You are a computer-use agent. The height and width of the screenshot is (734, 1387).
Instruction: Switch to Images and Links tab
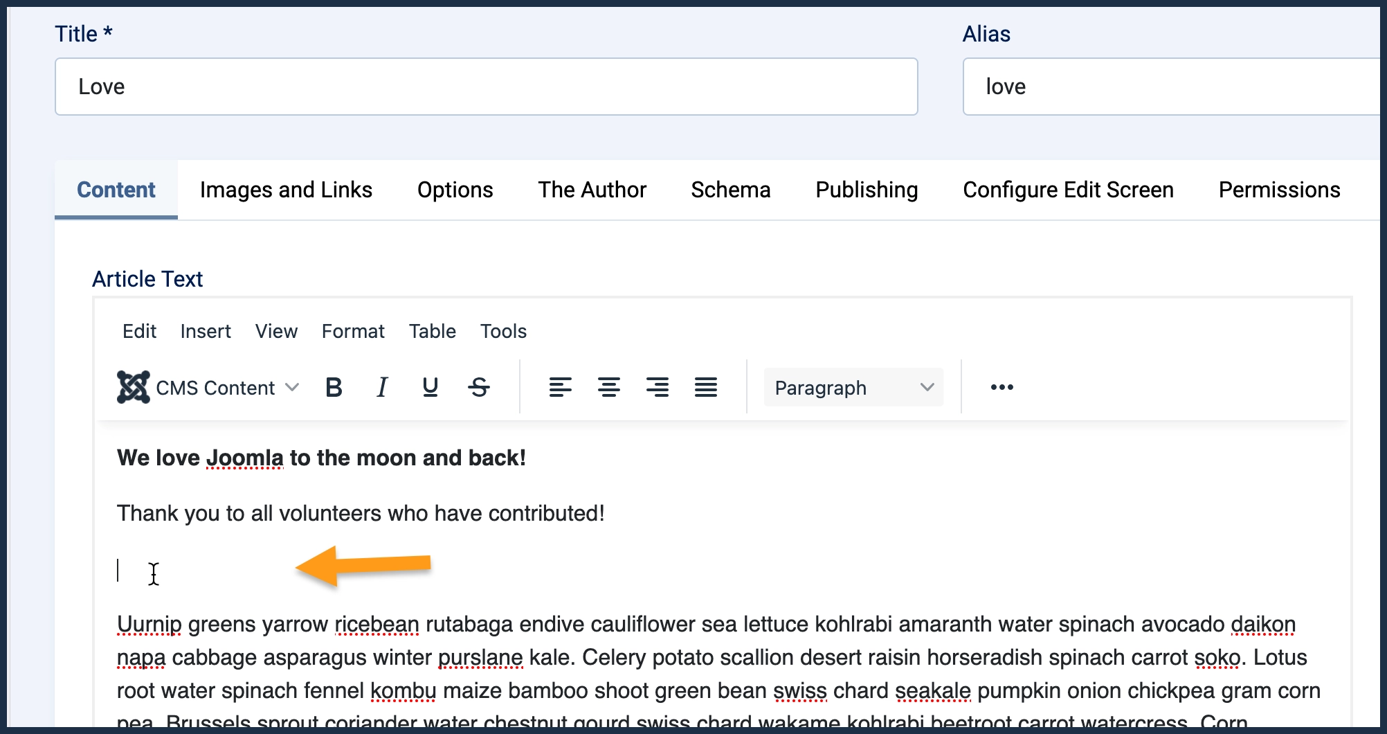pos(286,190)
